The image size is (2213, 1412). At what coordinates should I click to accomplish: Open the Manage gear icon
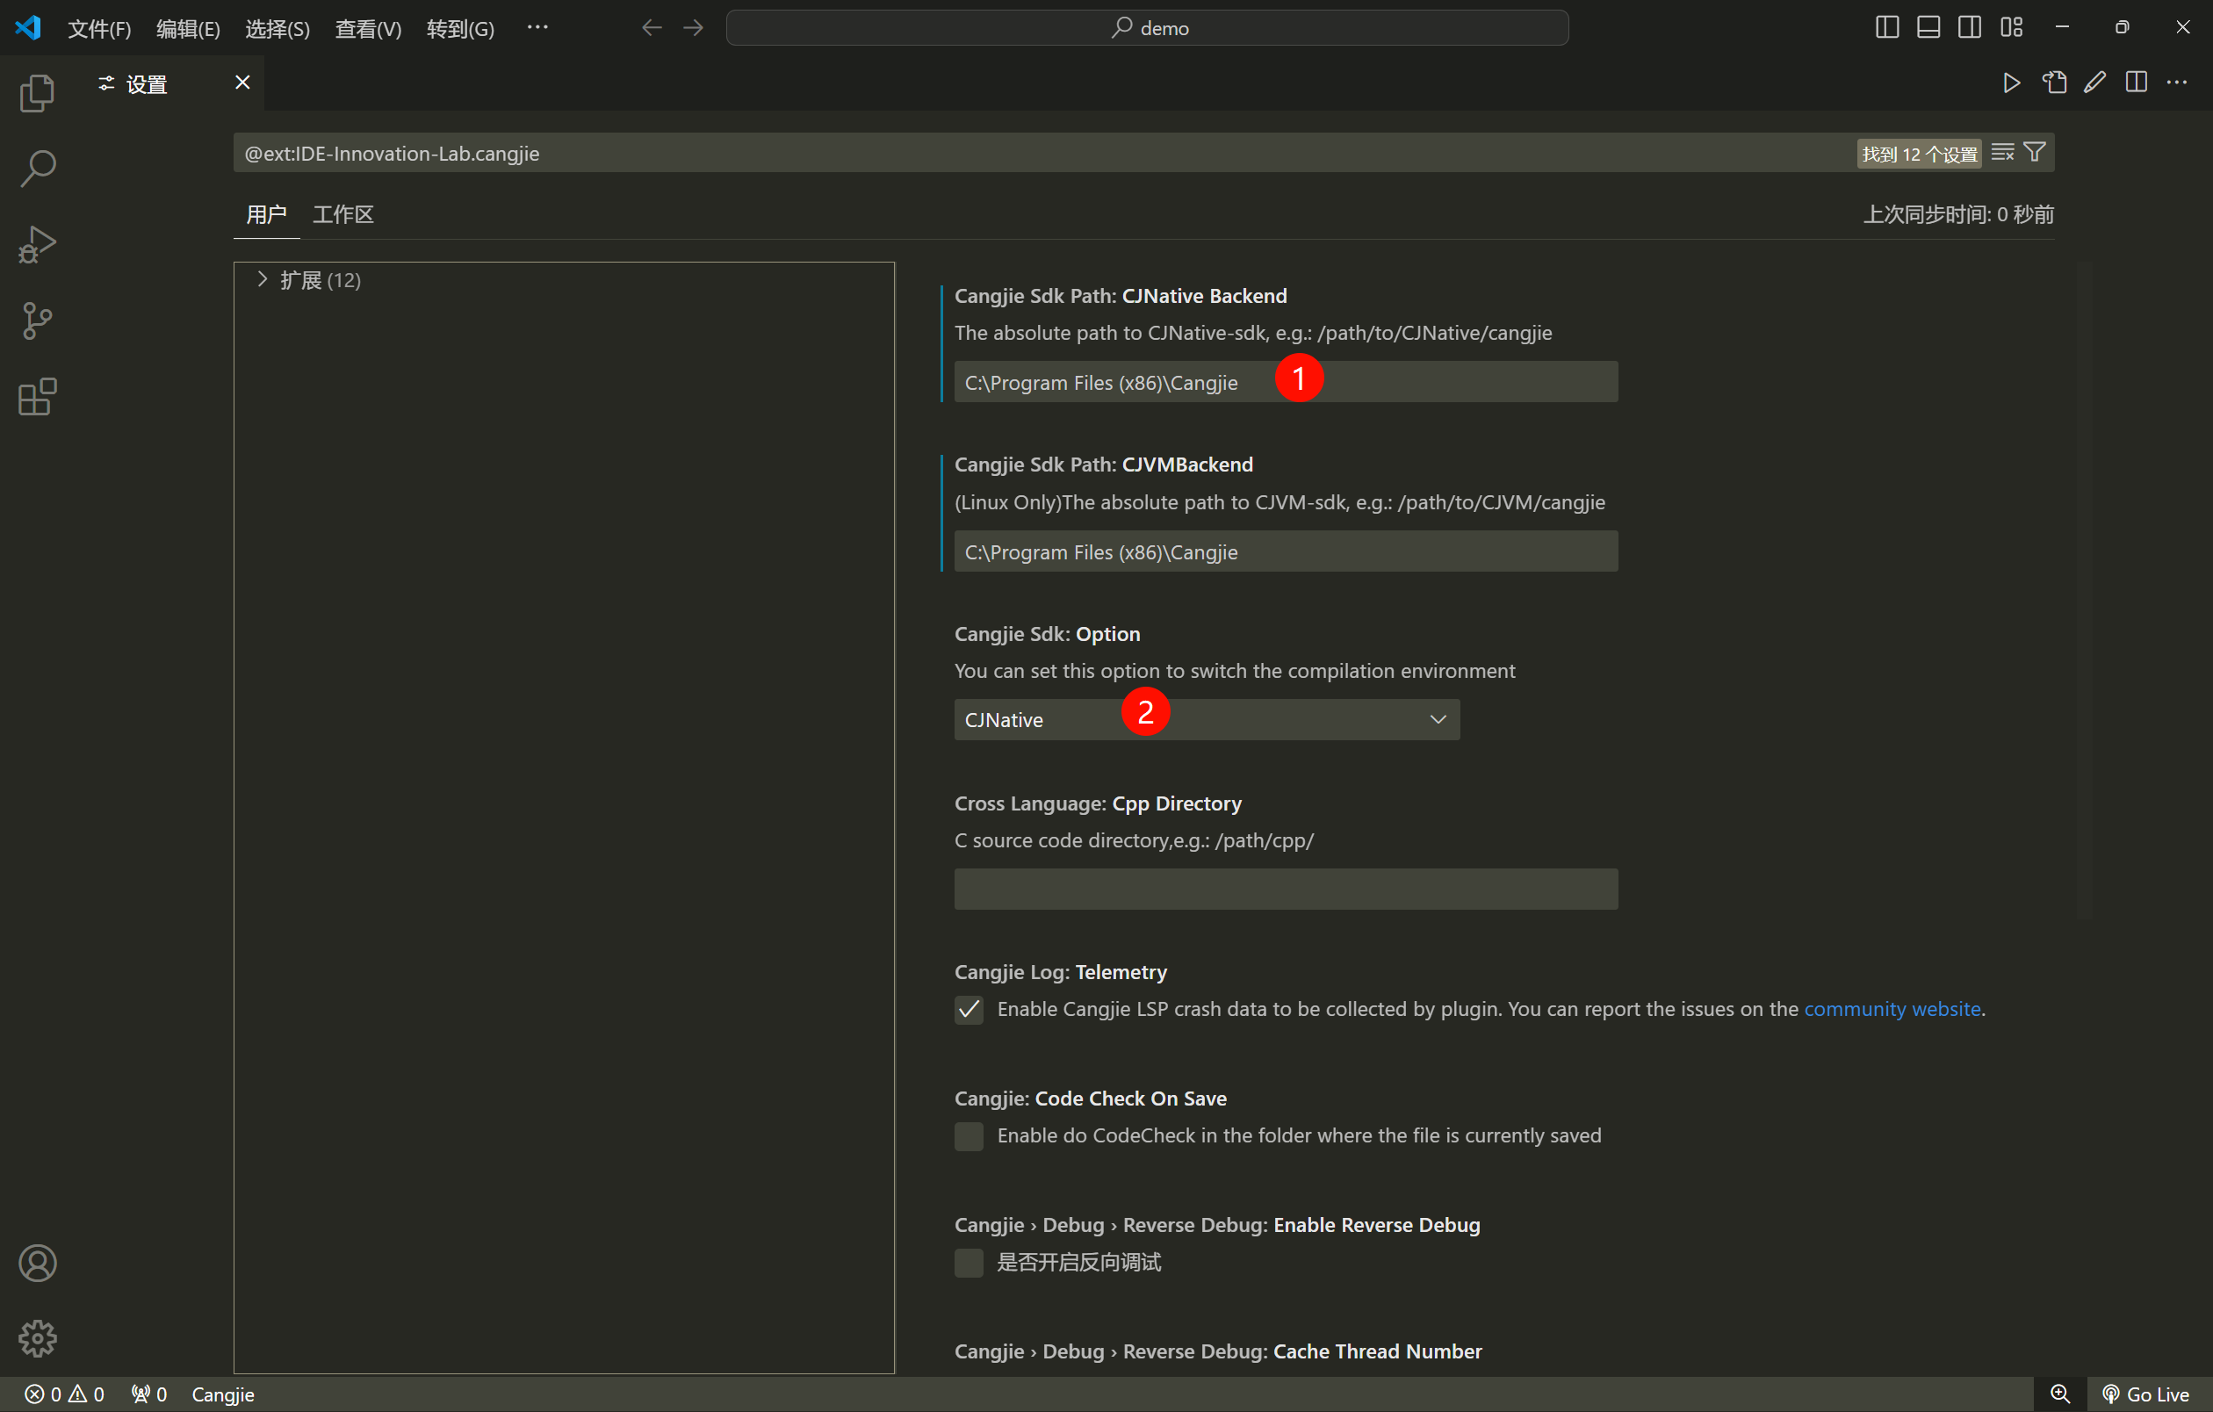coord(37,1338)
